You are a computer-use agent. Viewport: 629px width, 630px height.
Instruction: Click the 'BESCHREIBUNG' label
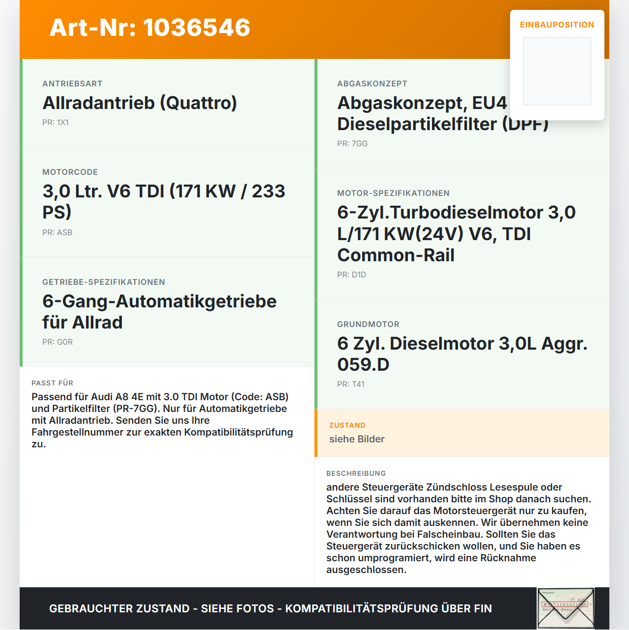click(356, 473)
